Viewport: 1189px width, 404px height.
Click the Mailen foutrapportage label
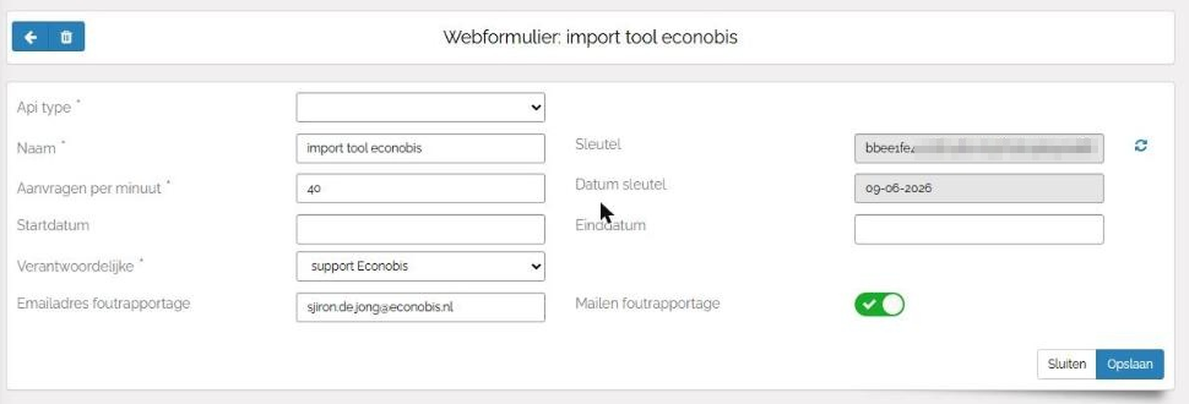point(647,304)
